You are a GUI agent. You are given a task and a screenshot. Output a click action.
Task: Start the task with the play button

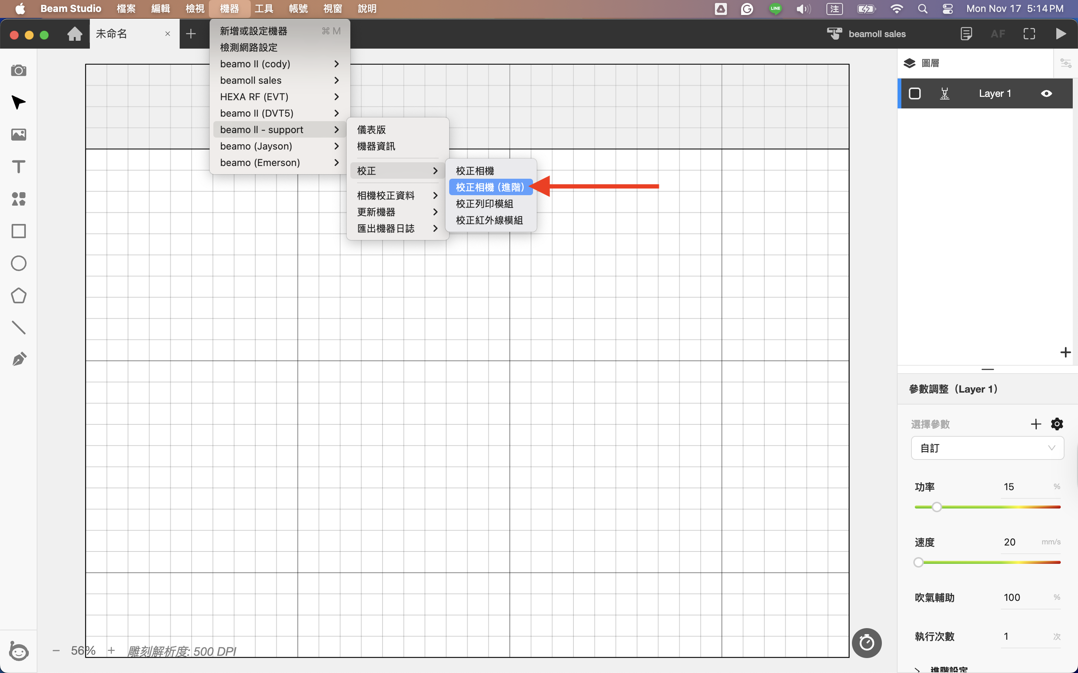pos(1061,34)
